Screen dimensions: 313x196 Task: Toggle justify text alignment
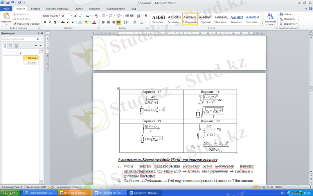click(x=119, y=22)
